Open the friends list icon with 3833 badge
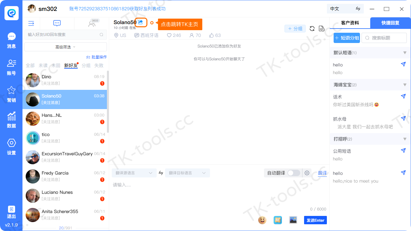411x231 pixels. point(92,23)
